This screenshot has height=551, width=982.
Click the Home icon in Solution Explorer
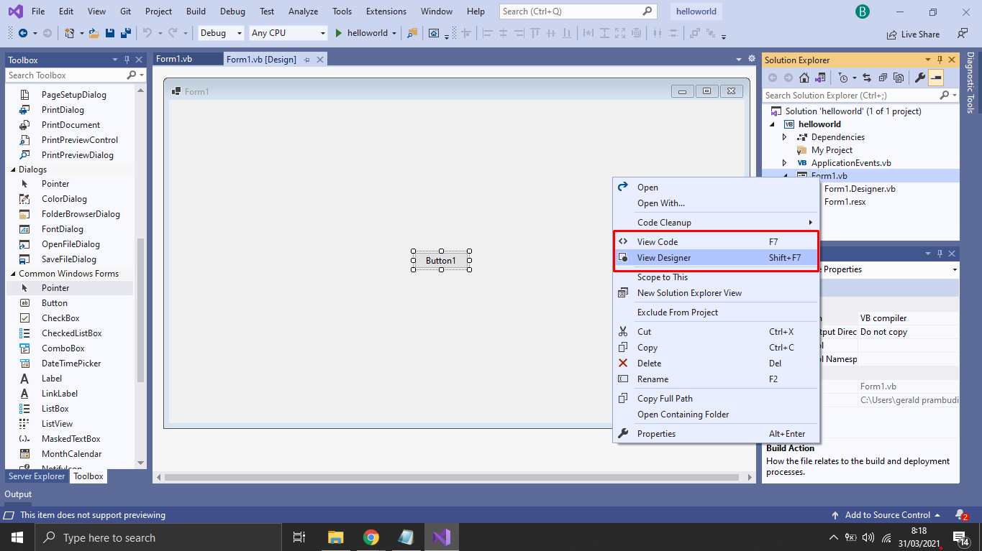coord(804,78)
